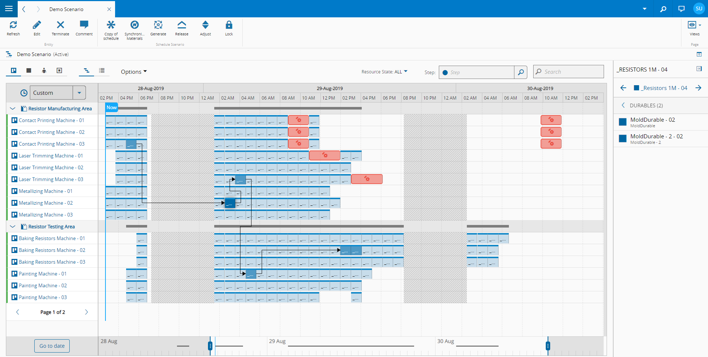The image size is (708, 357).
Task: Open the Copy of schedule tool
Action: pyautogui.click(x=111, y=25)
